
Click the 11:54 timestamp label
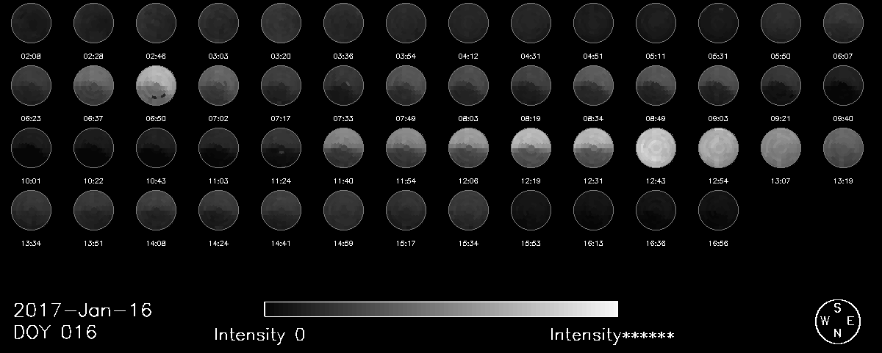pos(406,181)
